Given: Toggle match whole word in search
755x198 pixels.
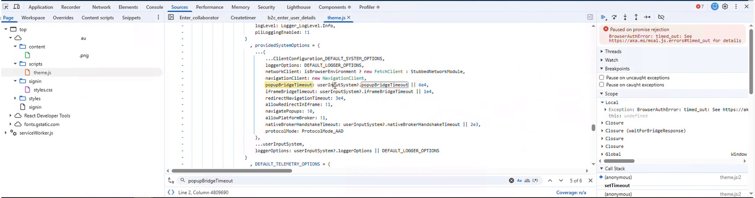Looking at the screenshot, I should tap(527, 180).
